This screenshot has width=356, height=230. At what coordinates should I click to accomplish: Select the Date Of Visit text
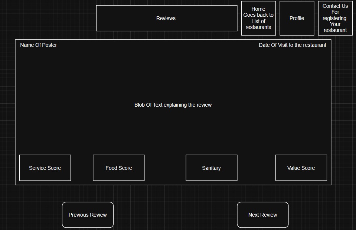[x=293, y=45]
